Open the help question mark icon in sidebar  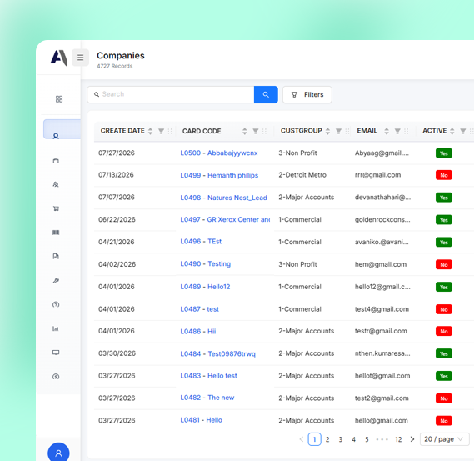click(x=56, y=304)
